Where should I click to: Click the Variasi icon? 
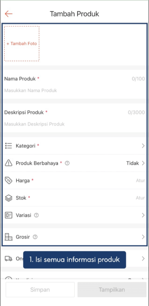pos(9,215)
